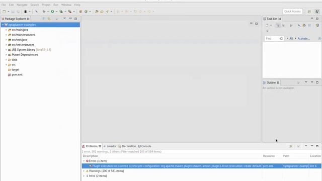322x181 pixels.
Task: Click the All working set link
Action: 291,39
